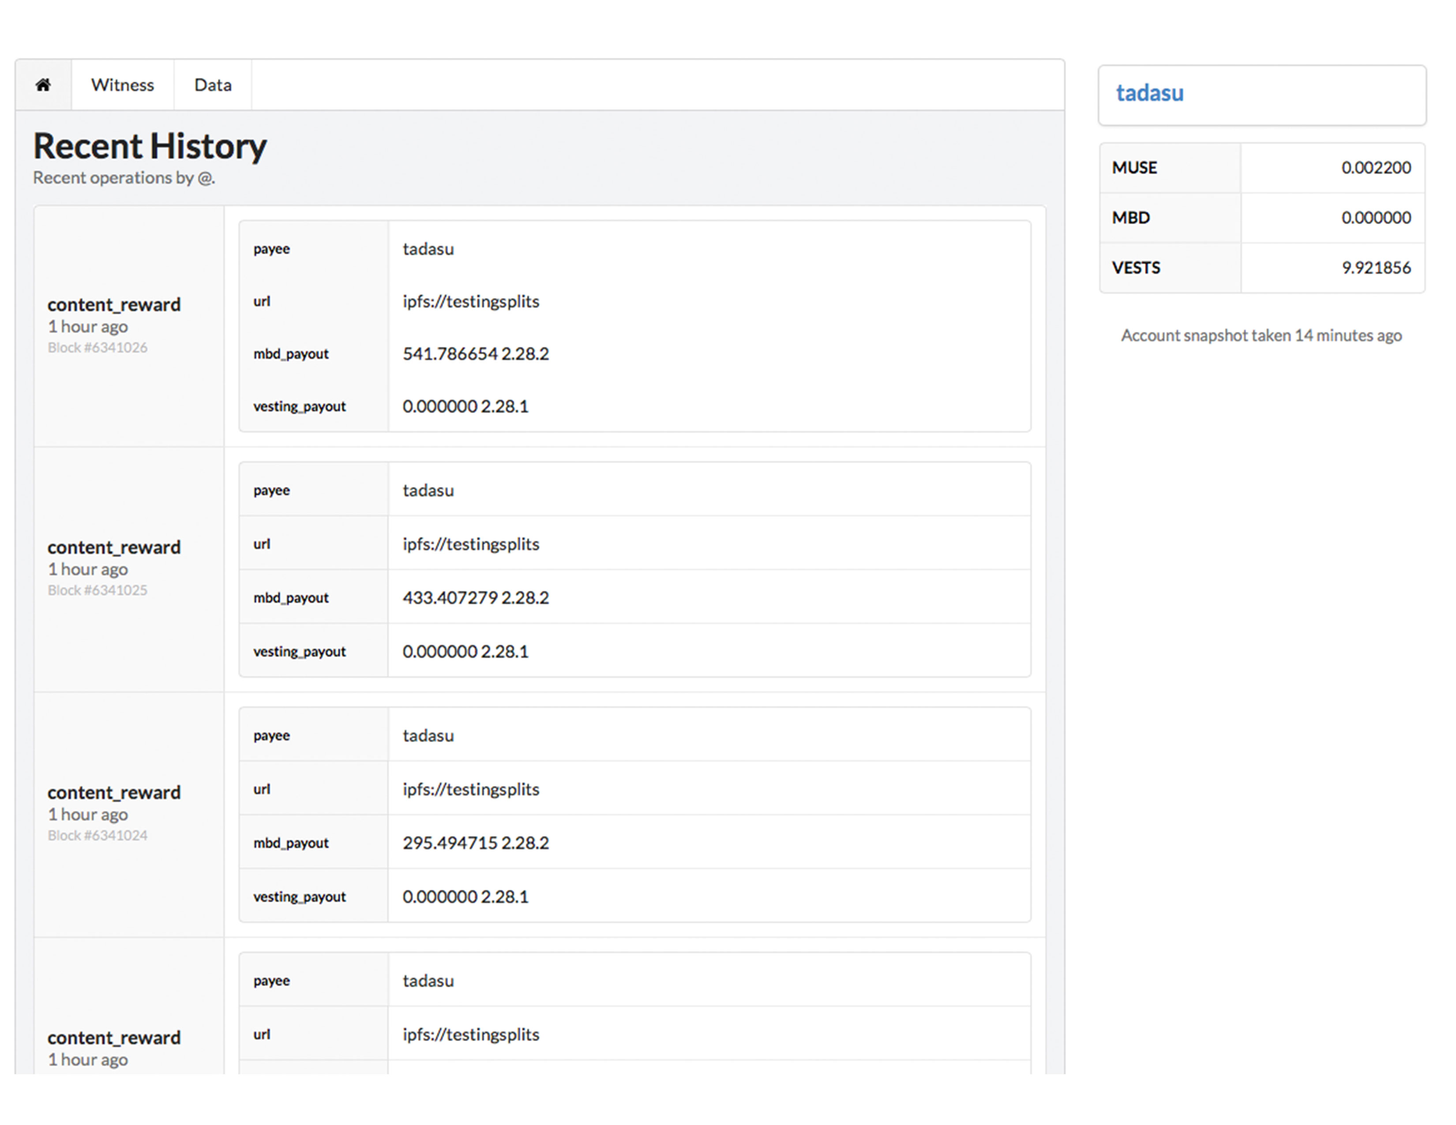
Task: Click the account snapshot timestamp text
Action: click(x=1261, y=336)
